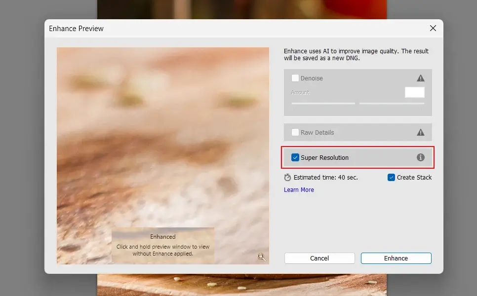
Task: Disable the Create Stack checkbox
Action: pyautogui.click(x=391, y=178)
